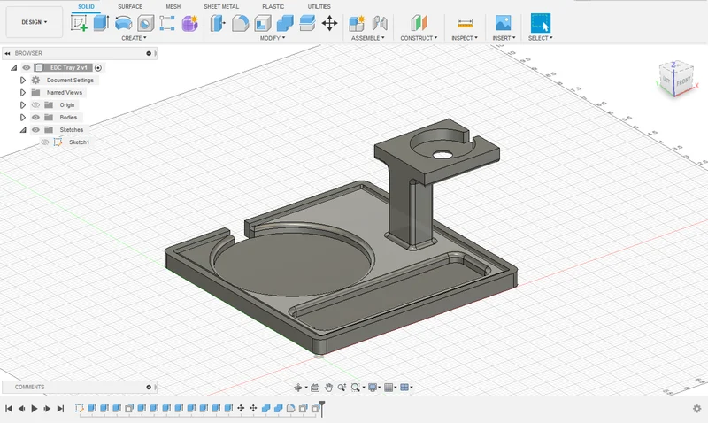
Task: Toggle visibility of EDC Tray 2 v1
Action: (27, 68)
